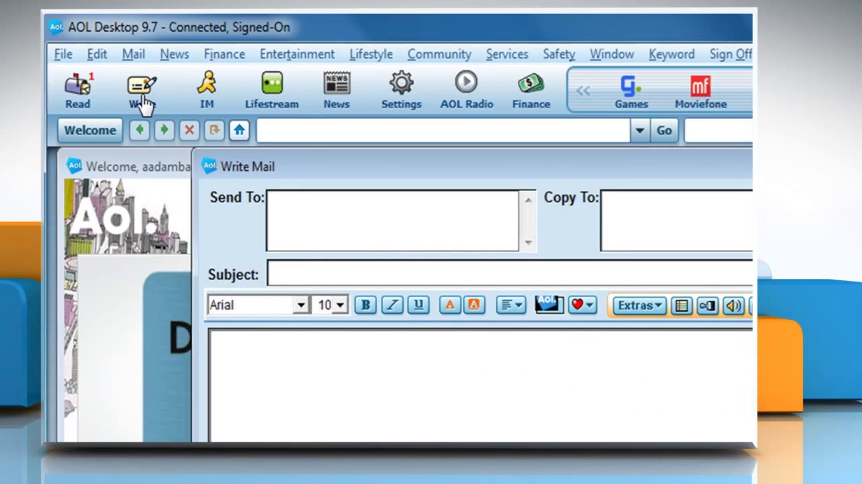This screenshot has width=862, height=484.
Task: Go forward with green right arrow
Action: click(164, 130)
